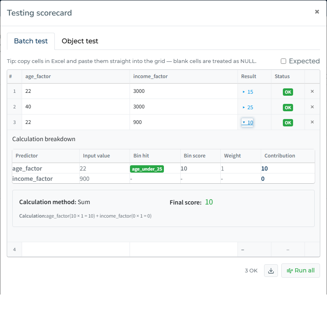Click the 3 OK summary count
Screen dimensions: 327x326
(x=251, y=271)
